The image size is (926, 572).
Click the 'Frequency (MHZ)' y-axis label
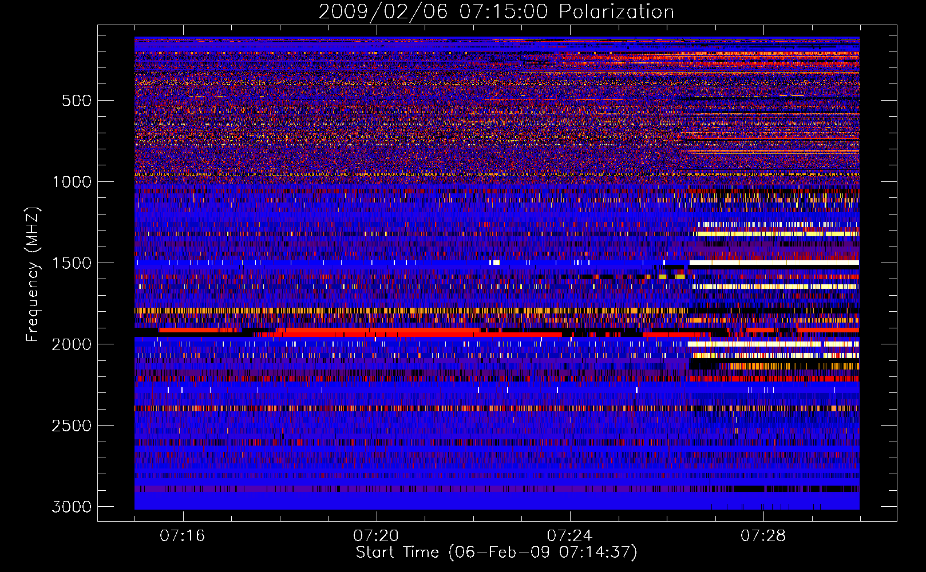coord(33,275)
